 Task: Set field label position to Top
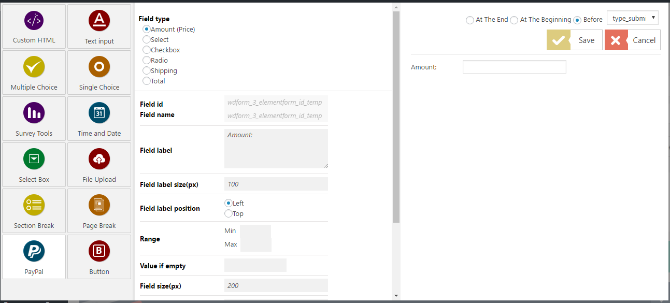229,213
